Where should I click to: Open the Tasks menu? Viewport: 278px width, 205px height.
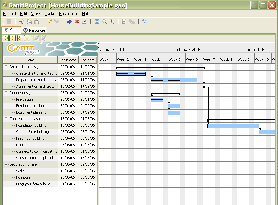[50, 14]
